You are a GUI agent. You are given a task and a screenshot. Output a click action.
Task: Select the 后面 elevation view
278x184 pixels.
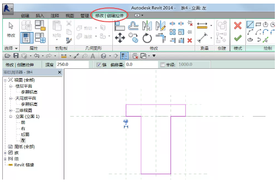tap(25, 134)
